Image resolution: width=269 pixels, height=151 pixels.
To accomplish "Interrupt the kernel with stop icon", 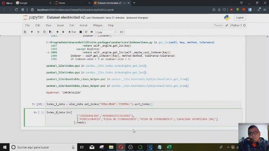I will point(81,32).
